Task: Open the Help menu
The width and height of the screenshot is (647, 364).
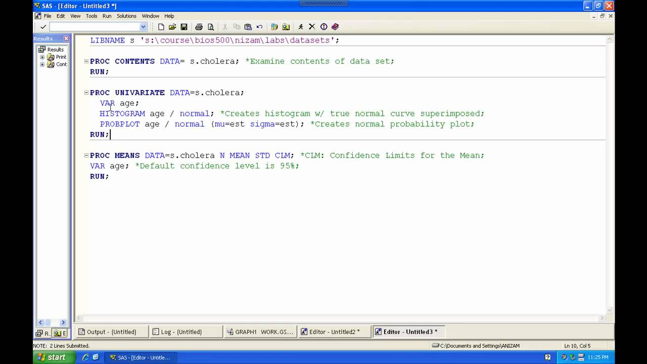Action: [169, 16]
